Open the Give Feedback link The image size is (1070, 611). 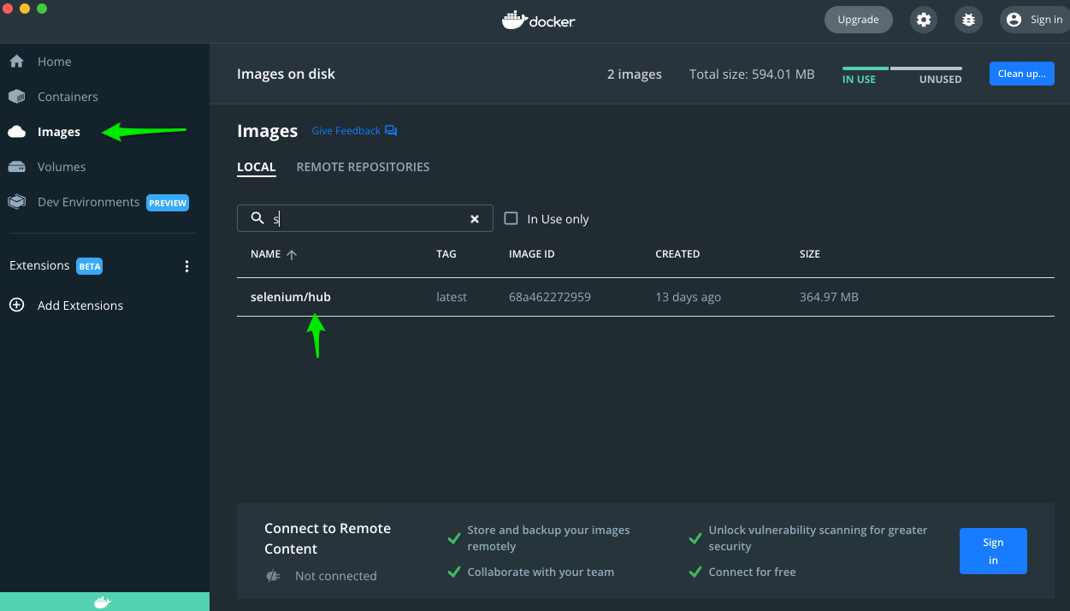click(346, 131)
